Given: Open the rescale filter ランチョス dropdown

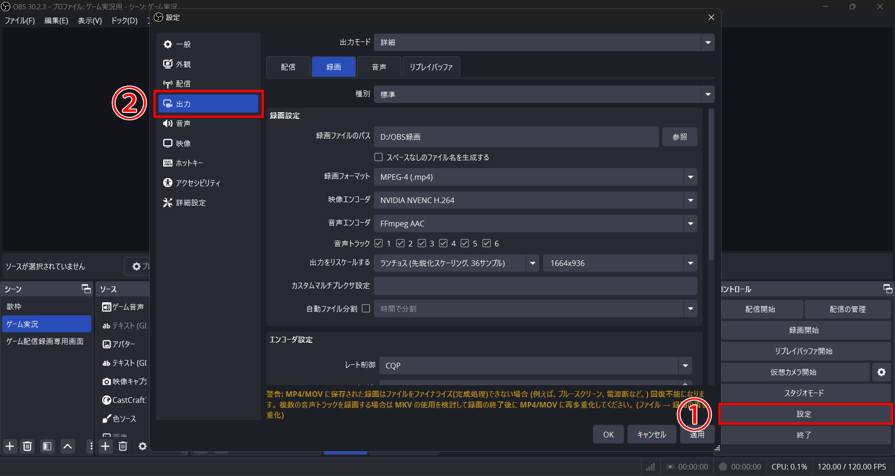Looking at the screenshot, I should [x=456, y=263].
